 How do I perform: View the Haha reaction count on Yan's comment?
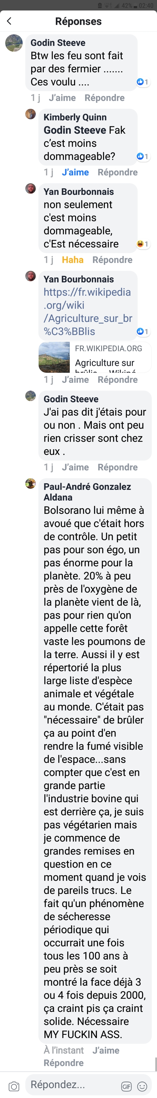point(142,244)
